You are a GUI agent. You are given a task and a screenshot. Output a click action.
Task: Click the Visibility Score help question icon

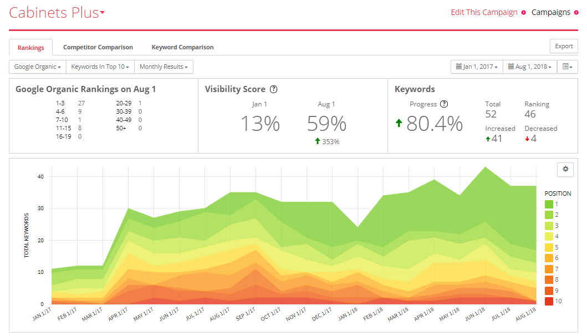[274, 89]
